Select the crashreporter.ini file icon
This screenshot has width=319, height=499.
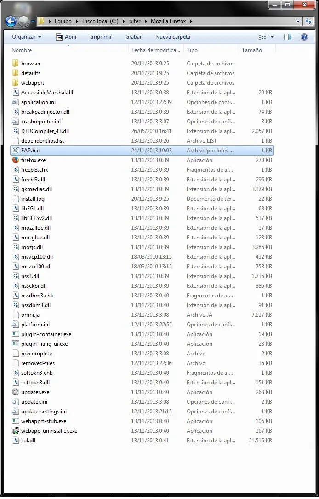pos(16,121)
